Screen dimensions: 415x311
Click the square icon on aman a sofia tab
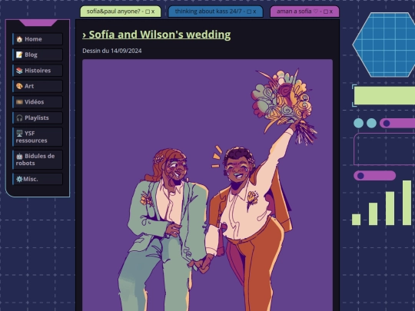pyautogui.click(x=326, y=12)
